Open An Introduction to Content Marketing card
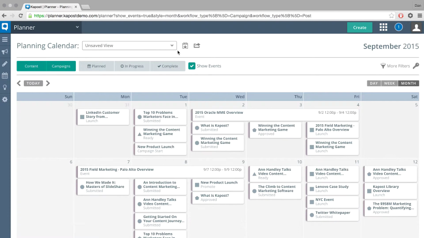 [x=160, y=187]
